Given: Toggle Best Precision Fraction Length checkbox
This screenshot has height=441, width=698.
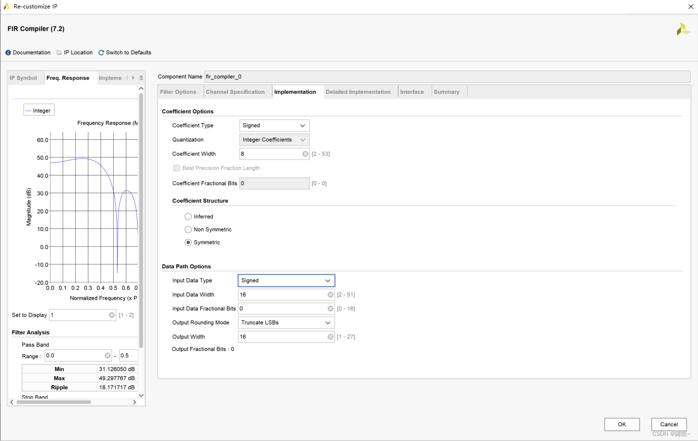Looking at the screenshot, I should click(x=177, y=168).
